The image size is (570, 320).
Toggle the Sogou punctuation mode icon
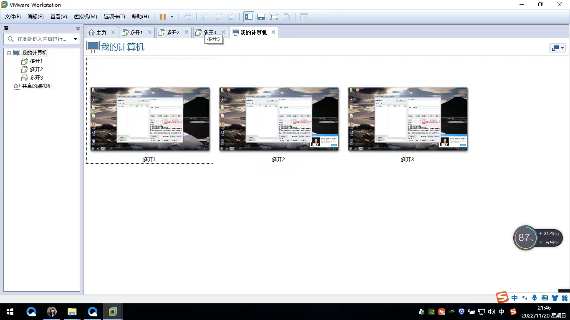(525, 298)
